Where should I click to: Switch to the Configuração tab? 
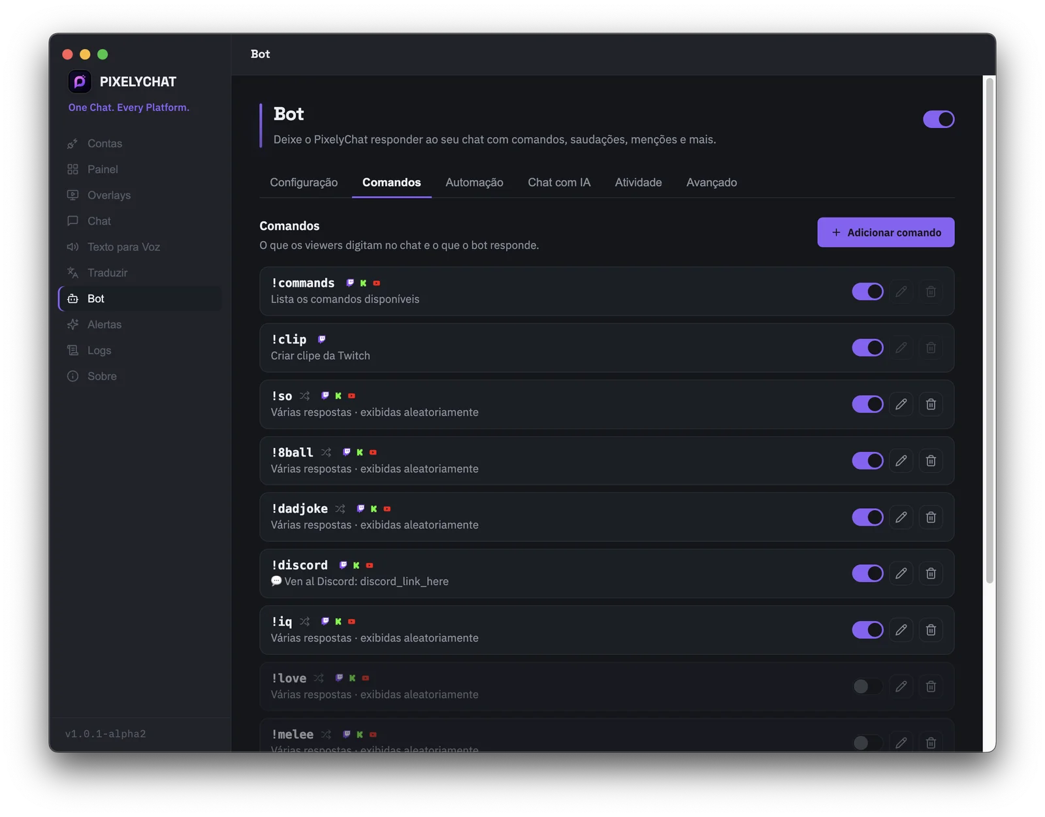[x=304, y=182]
